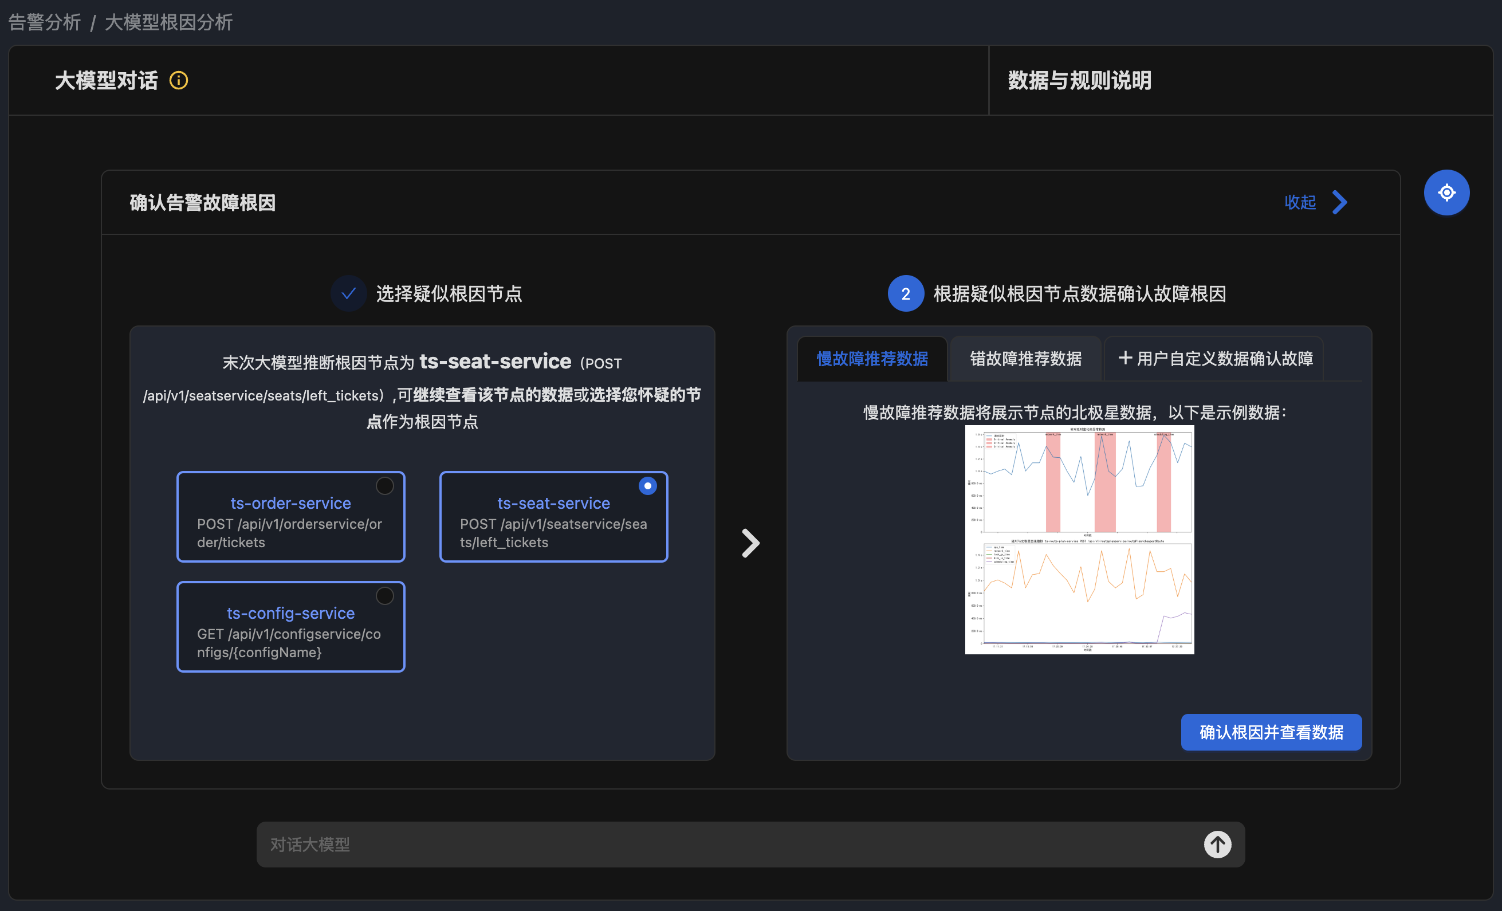1502x911 pixels.
Task: Click the 大模型对话 heading text
Action: (106, 80)
